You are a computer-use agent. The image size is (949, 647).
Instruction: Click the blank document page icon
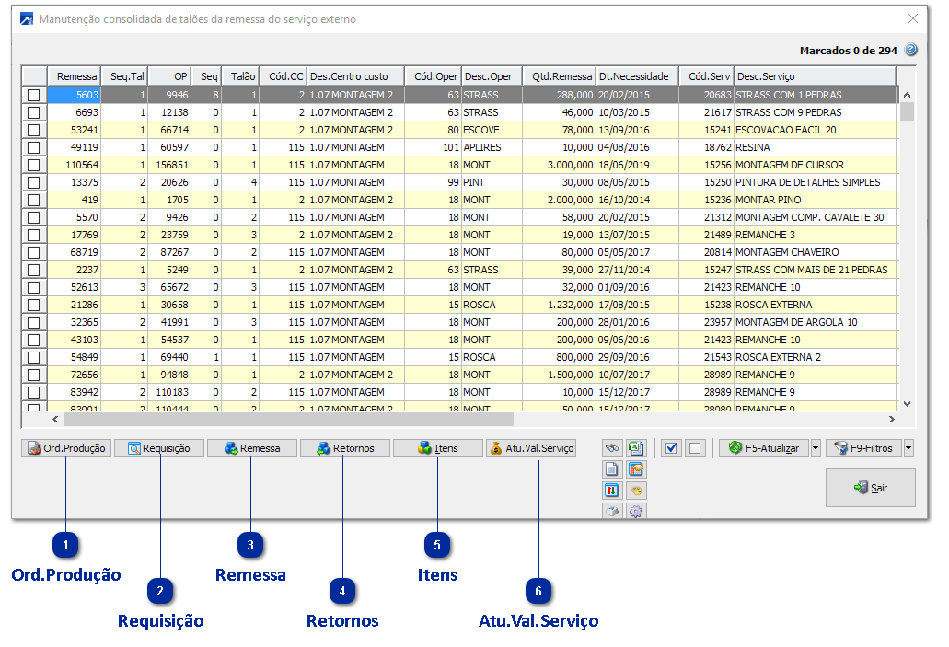(612, 469)
